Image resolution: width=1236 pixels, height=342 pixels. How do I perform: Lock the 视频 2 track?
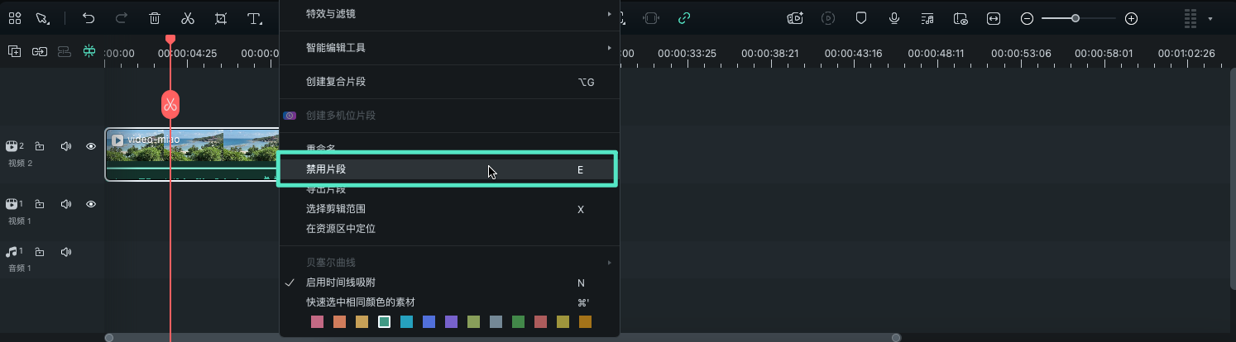pyautogui.click(x=40, y=146)
